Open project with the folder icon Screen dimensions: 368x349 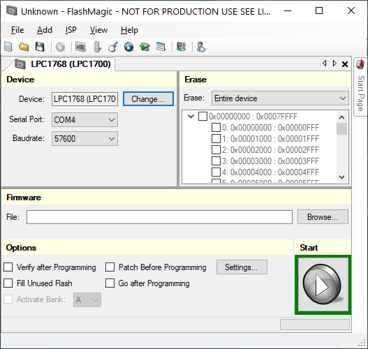pyautogui.click(x=24, y=47)
